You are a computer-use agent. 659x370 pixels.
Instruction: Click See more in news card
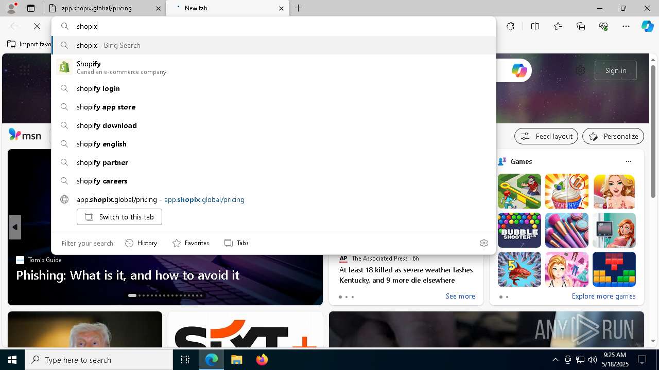tap(460, 296)
